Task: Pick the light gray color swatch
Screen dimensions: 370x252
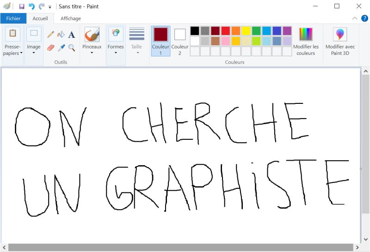Action: (x=205, y=41)
